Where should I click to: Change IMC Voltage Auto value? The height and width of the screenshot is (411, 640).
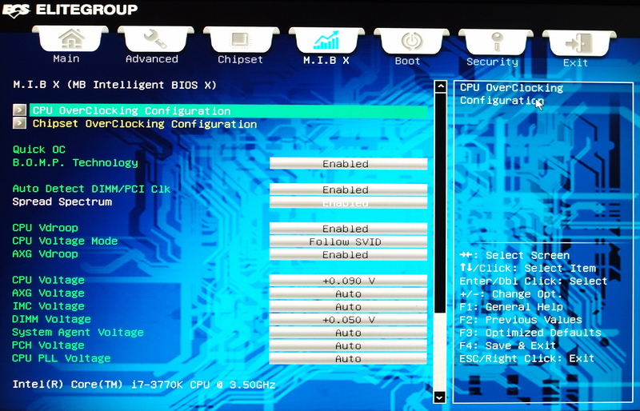pos(348,307)
